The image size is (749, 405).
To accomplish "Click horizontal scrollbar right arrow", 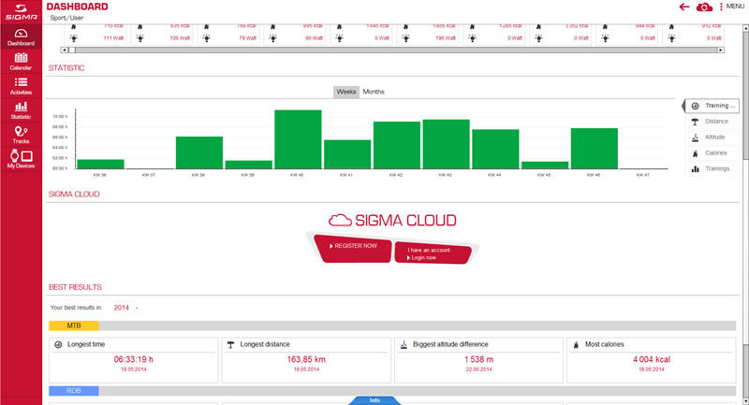I will coord(721,50).
